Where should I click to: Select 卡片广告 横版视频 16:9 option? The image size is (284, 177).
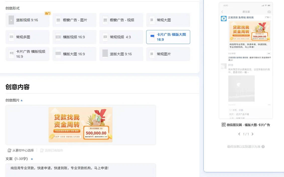27,54
